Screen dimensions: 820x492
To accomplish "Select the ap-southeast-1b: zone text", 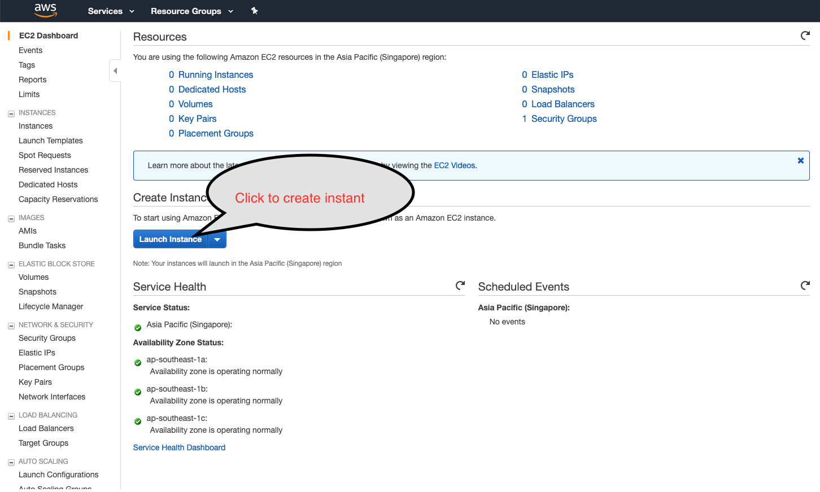I will click(177, 389).
